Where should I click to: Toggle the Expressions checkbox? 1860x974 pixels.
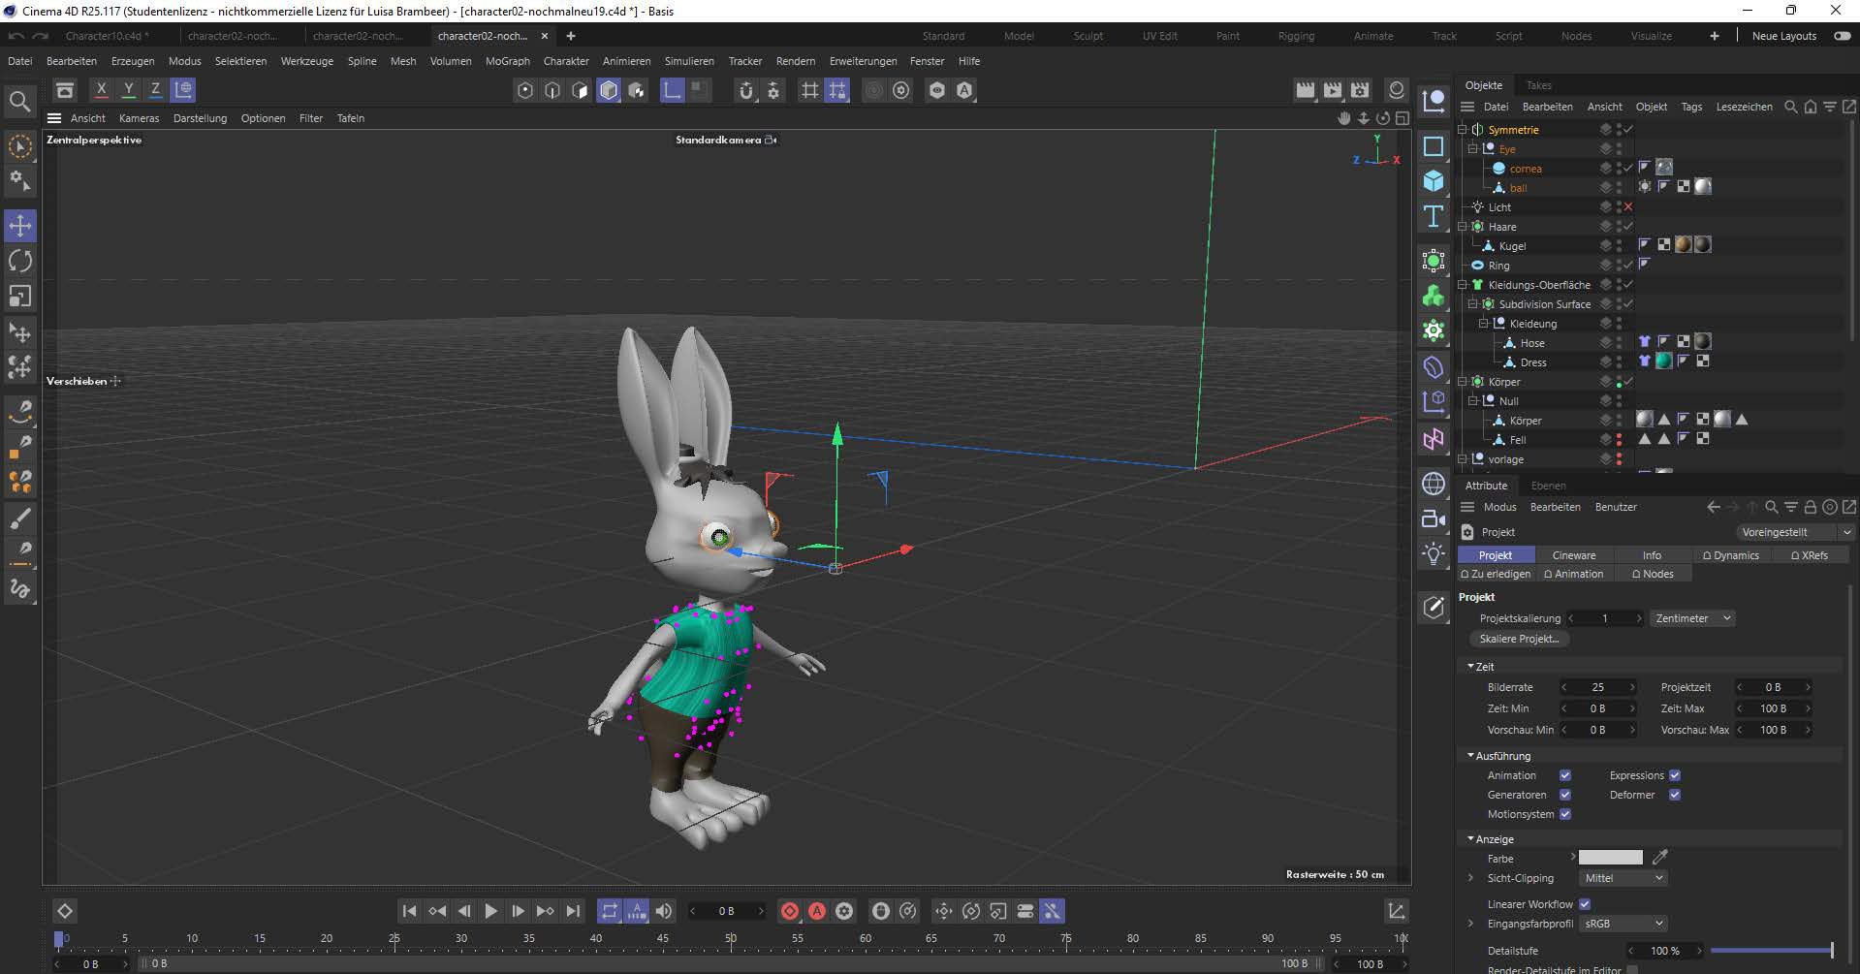(x=1674, y=775)
